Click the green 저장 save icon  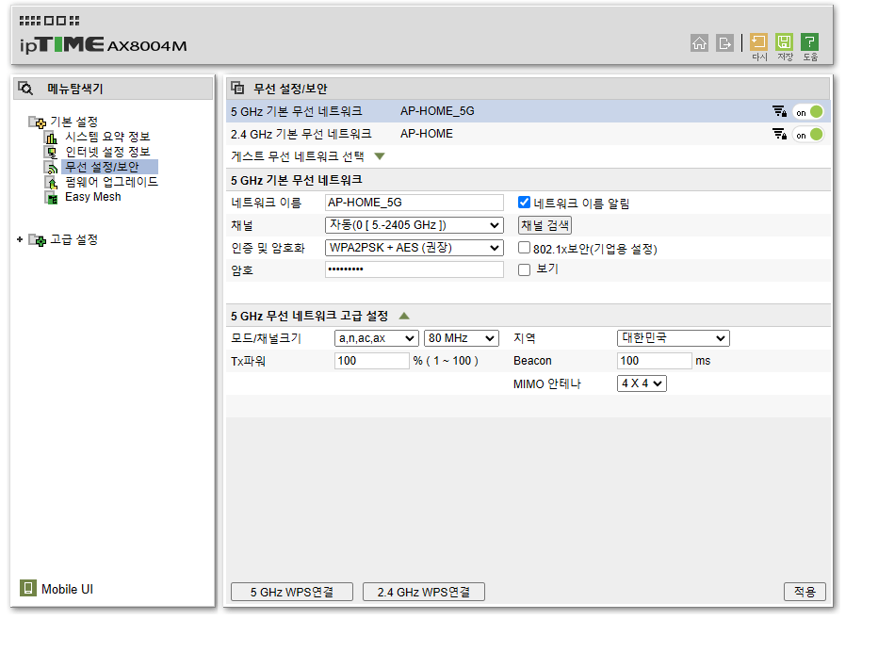coord(784,41)
